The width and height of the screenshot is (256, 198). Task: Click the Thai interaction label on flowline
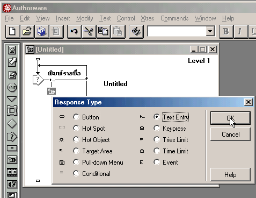point(64,73)
